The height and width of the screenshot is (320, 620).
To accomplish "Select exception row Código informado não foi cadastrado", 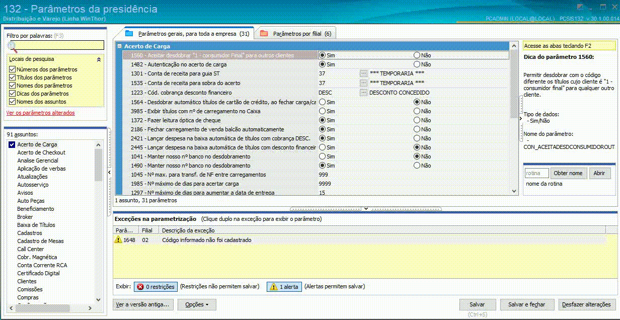I will point(359,240).
